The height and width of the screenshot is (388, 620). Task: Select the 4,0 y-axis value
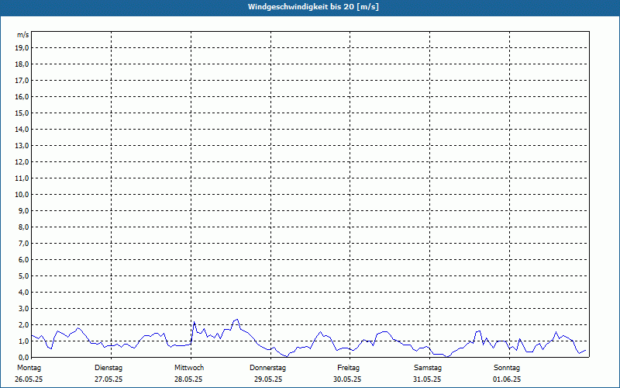tap(23, 293)
